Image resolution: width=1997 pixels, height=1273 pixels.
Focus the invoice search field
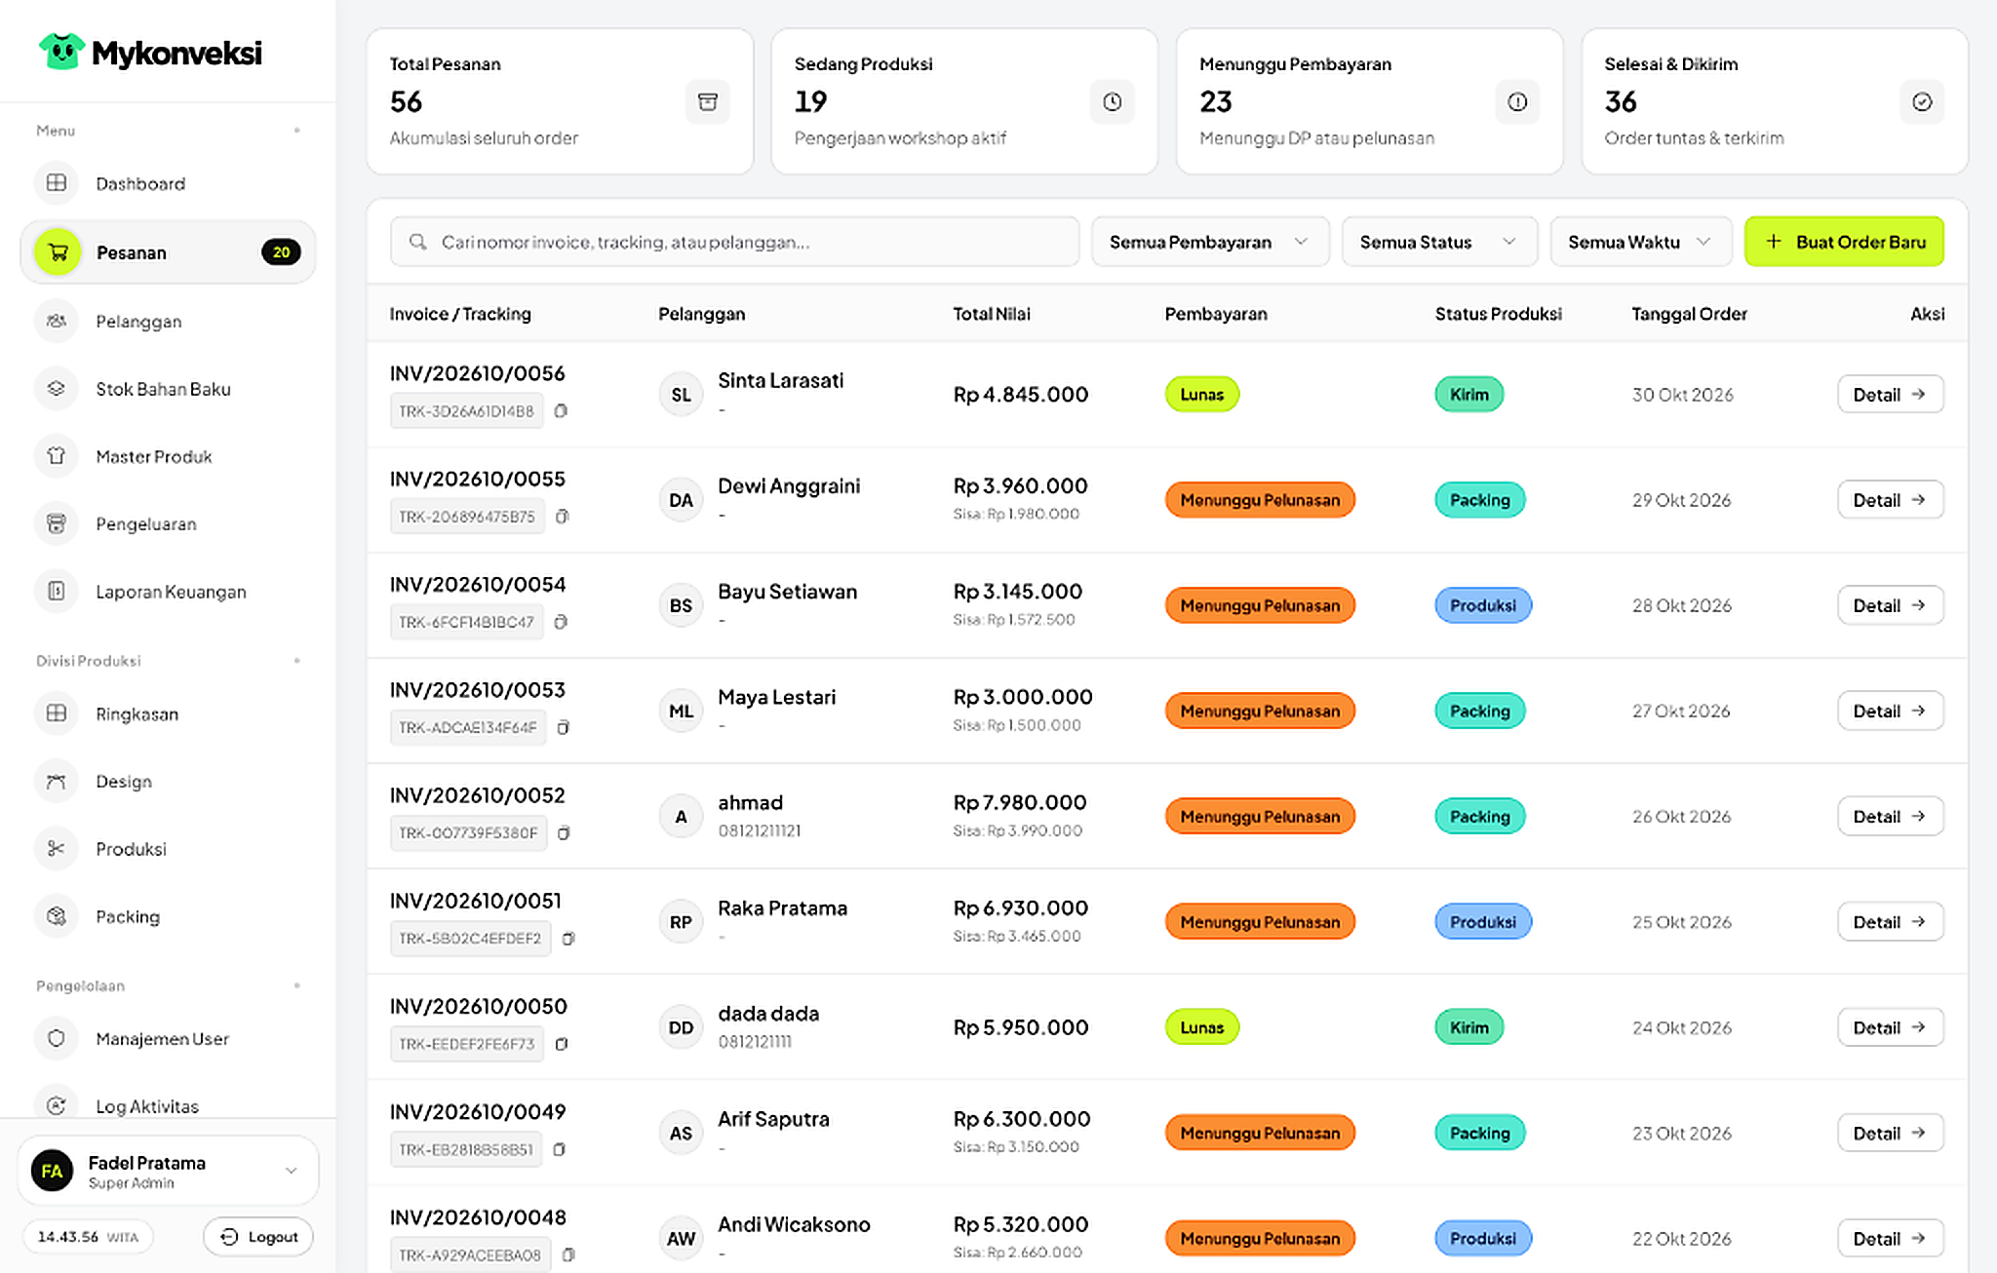pyautogui.click(x=734, y=242)
